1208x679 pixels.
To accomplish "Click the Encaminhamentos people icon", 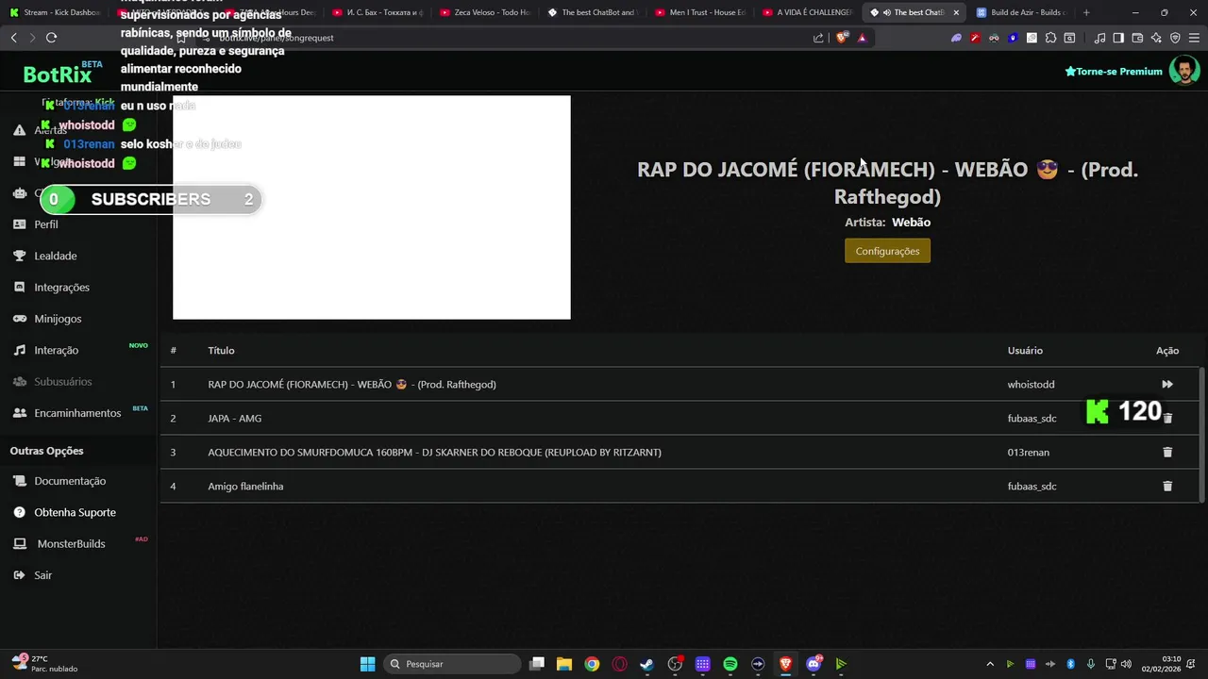I will tap(19, 413).
